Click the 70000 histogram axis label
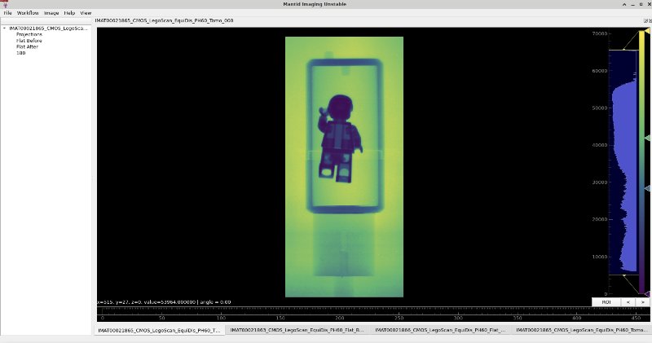 pyautogui.click(x=599, y=33)
